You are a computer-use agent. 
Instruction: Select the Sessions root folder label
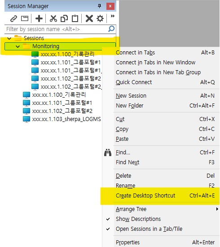34,38
